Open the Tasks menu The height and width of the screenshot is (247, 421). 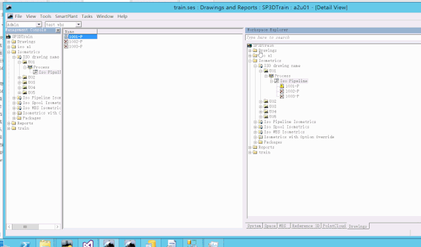tap(87, 16)
